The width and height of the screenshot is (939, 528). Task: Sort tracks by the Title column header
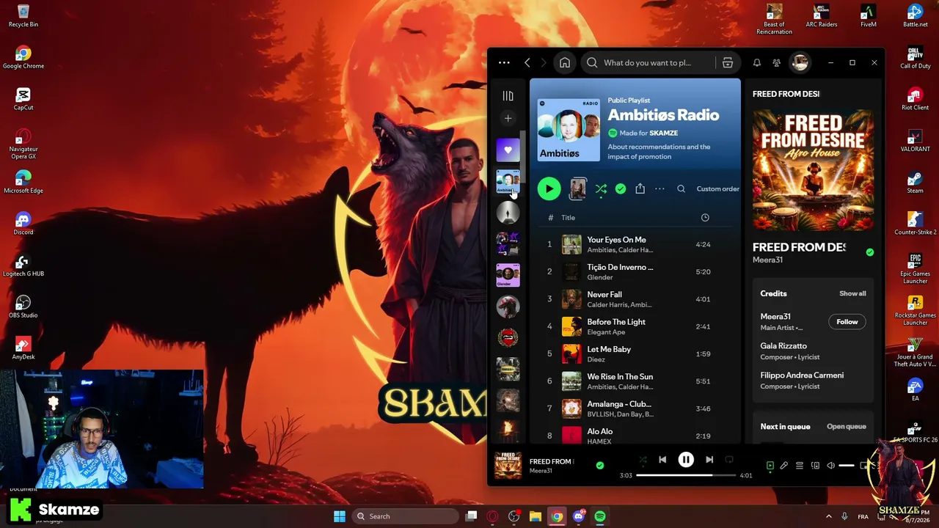(569, 218)
